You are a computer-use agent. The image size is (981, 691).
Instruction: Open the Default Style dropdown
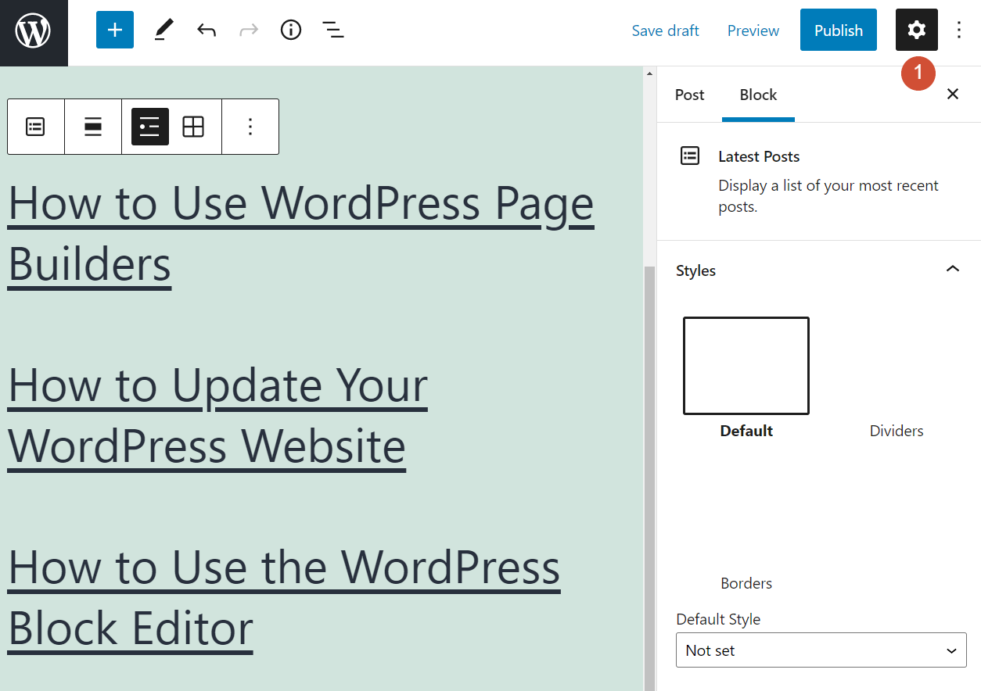(821, 650)
